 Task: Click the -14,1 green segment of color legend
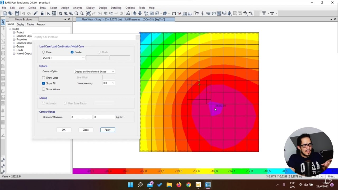[x=232, y=171]
